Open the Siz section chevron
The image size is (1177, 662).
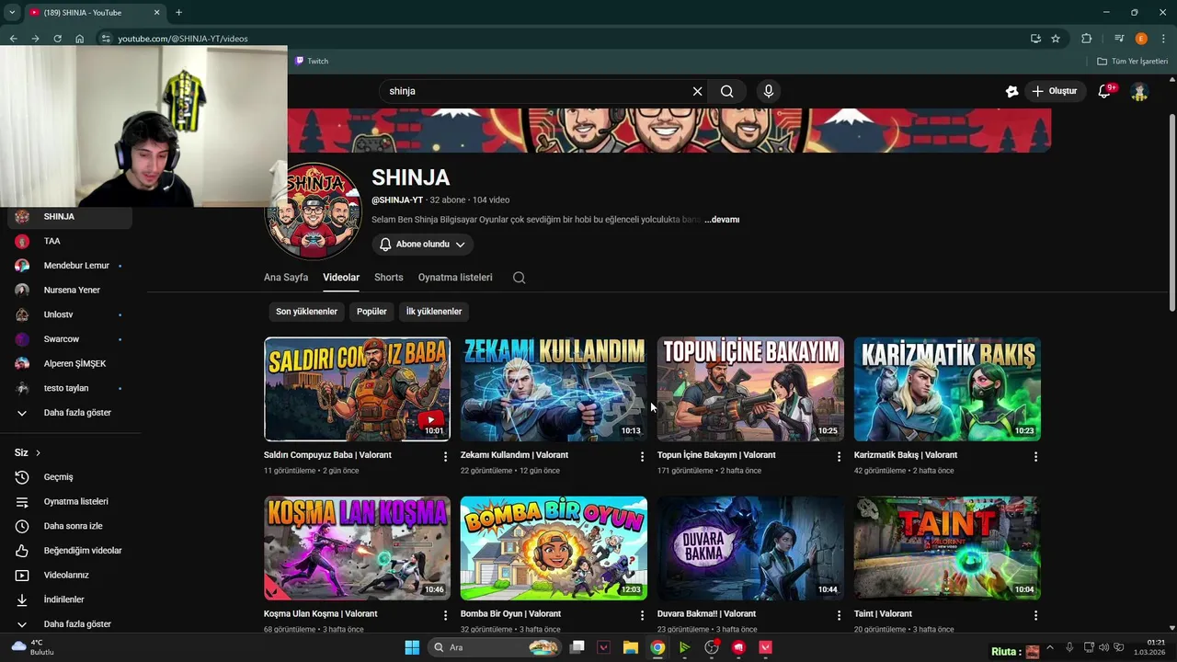click(x=38, y=453)
